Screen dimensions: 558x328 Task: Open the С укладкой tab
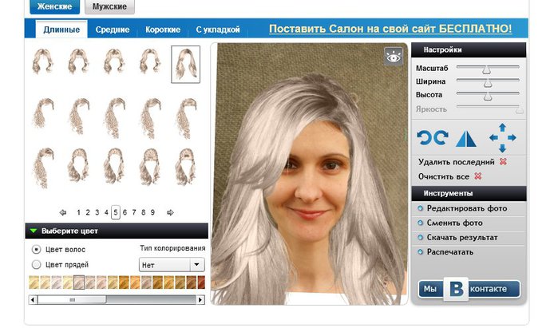pyautogui.click(x=218, y=30)
